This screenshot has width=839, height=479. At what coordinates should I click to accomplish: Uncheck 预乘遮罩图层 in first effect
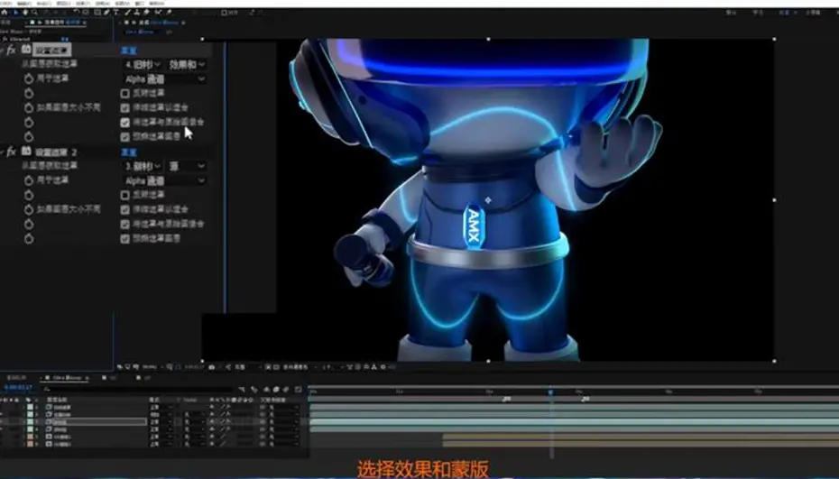pos(125,137)
